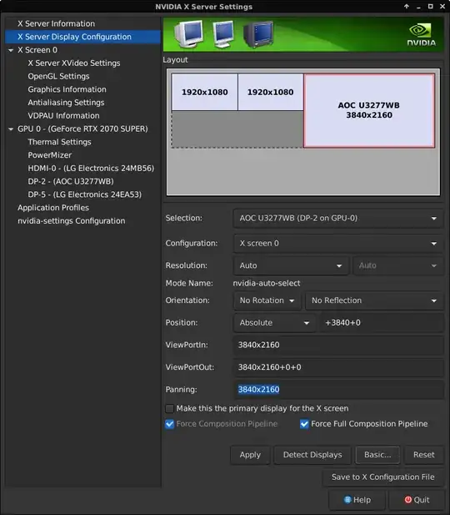
Task: Click the Quit button
Action: (x=417, y=500)
